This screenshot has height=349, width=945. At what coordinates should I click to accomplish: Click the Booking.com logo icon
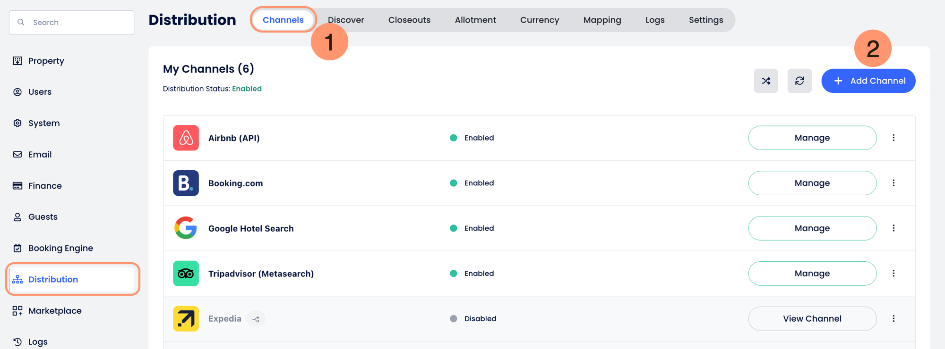[186, 183]
